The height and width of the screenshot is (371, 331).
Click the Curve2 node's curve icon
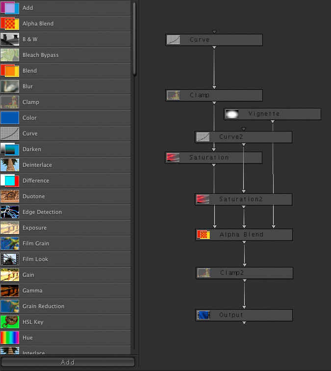(x=203, y=137)
